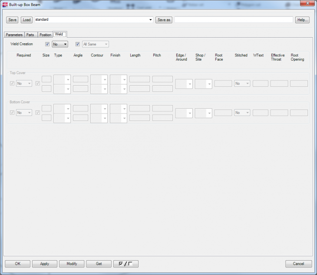Screen dimensions: 317x275
Task: Toggle the Weld Creation checkbox
Action: (47, 44)
